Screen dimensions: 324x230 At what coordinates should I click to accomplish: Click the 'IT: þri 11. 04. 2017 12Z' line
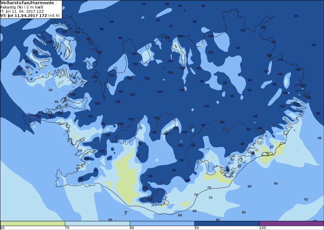tap(22, 11)
